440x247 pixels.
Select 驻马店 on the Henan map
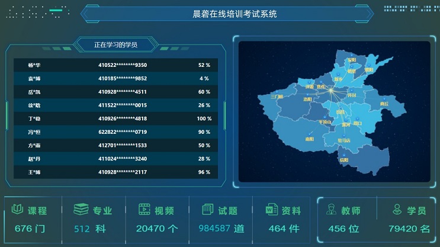coord(344,140)
